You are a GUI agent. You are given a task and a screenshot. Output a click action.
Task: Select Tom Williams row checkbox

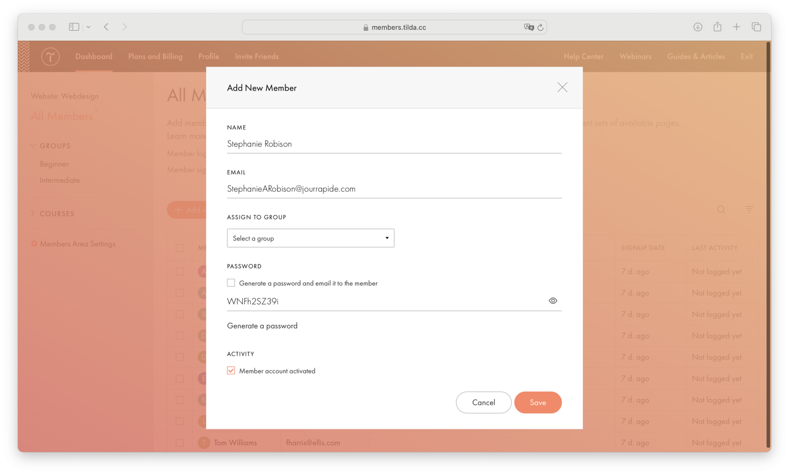coord(180,442)
